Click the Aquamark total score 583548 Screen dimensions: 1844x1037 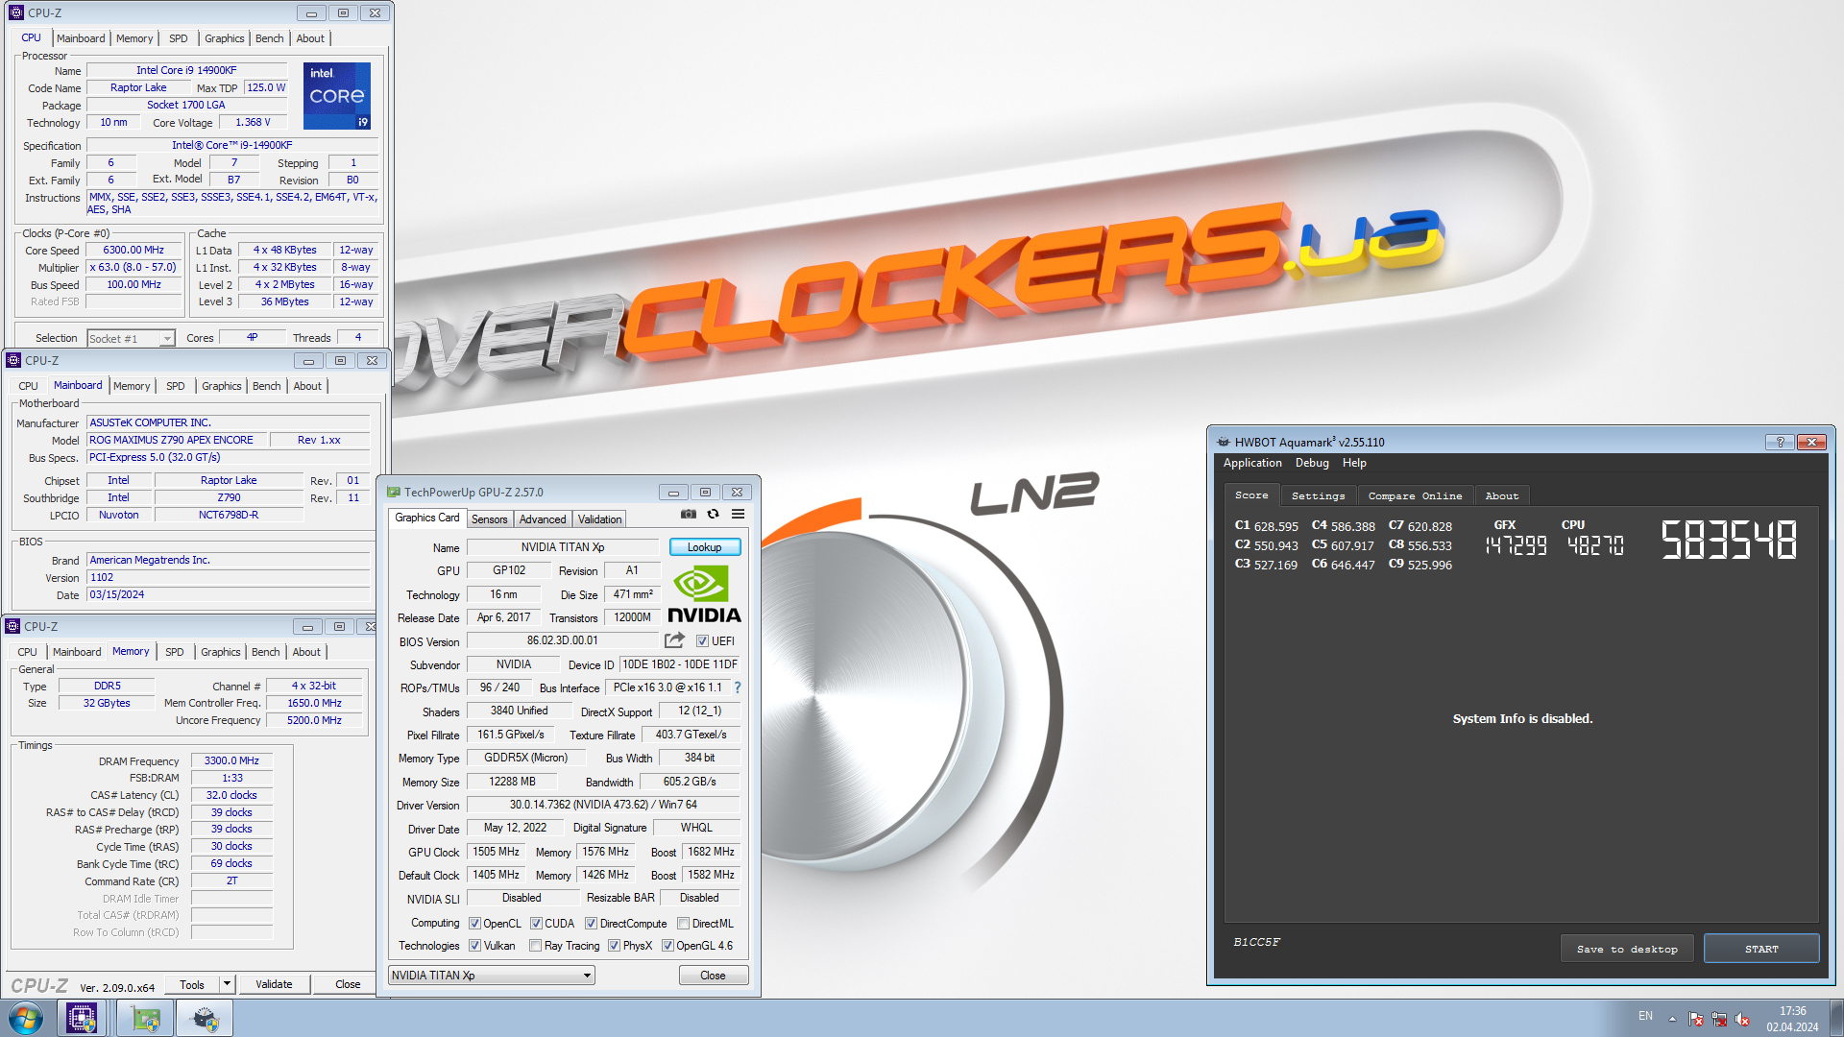[1729, 540]
